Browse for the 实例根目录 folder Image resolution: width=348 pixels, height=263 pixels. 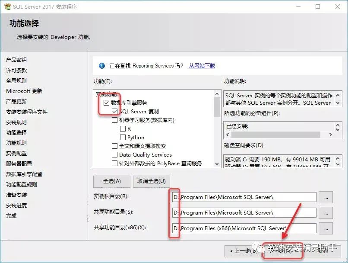326,197
